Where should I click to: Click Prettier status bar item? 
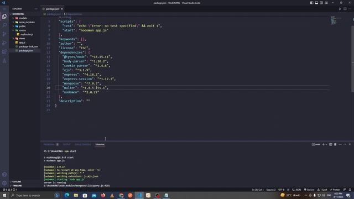[335, 190]
